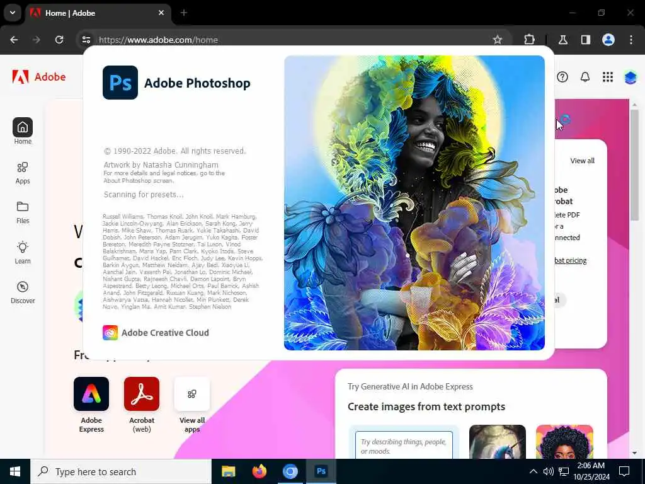Close the Home | Adobe tab
This screenshot has width=645, height=484.
click(161, 13)
